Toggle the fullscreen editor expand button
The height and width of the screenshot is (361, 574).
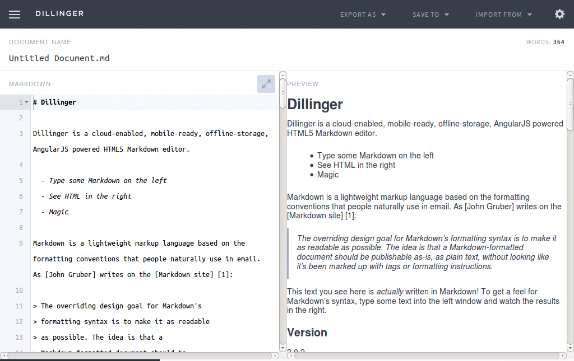pos(266,84)
